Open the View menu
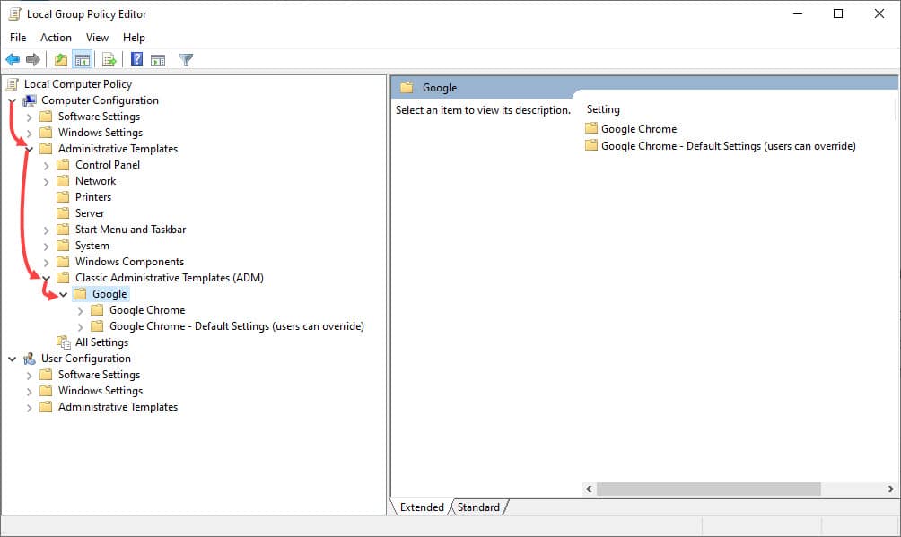Screen dimensions: 901x537 point(97,38)
